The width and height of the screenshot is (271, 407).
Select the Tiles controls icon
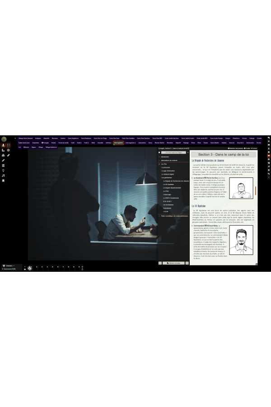3,155
